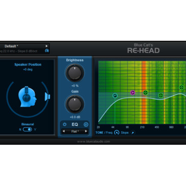The height and width of the screenshot is (186, 186).
Task: Select previous EQ preset with left arrow
Action: pos(64,131)
